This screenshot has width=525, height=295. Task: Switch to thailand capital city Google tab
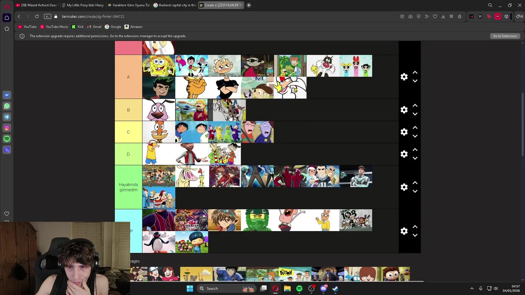coord(175,5)
